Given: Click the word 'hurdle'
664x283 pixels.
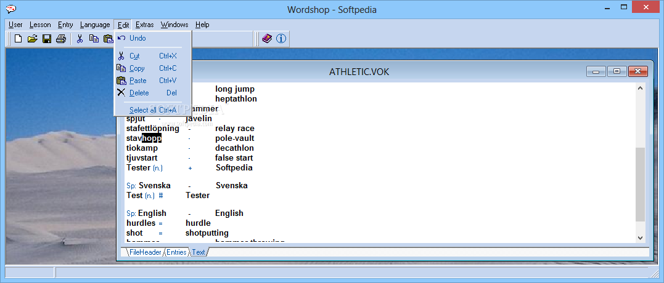Looking at the screenshot, I should click(198, 223).
